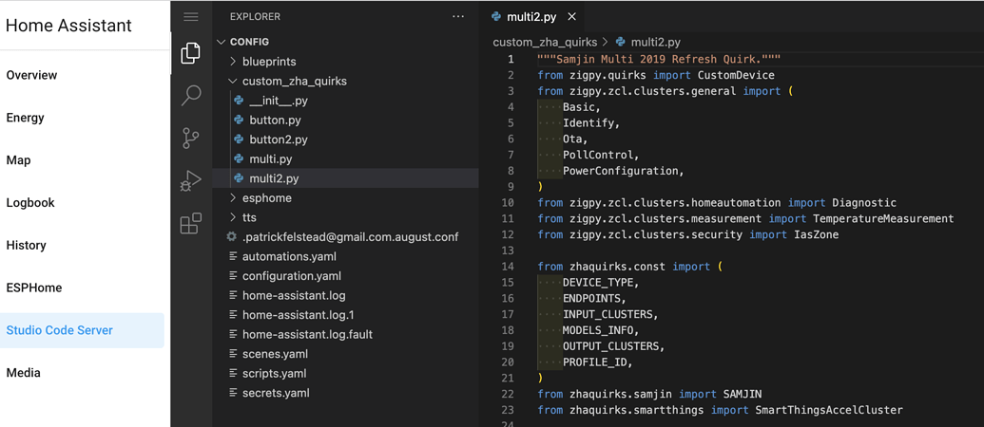This screenshot has width=984, height=427.
Task: Click file icon beside configuration.yaml
Action: (x=234, y=276)
